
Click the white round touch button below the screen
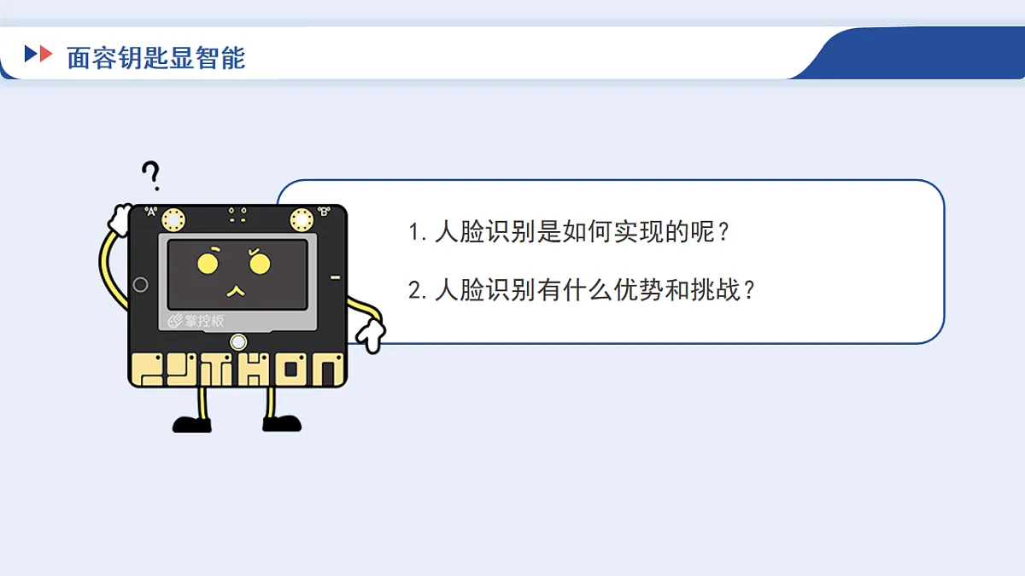click(x=238, y=343)
